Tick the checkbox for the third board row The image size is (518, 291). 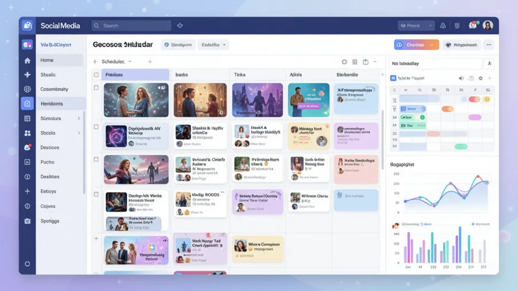[96, 159]
